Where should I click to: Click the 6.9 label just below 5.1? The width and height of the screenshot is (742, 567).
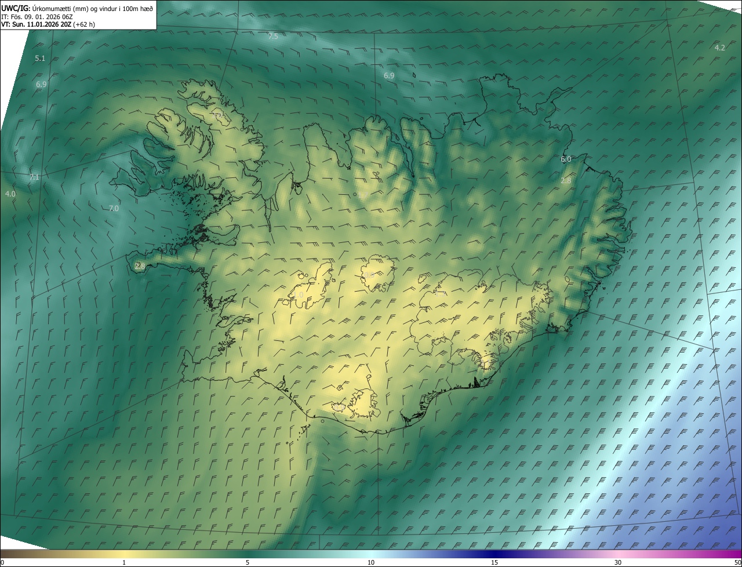[41, 84]
